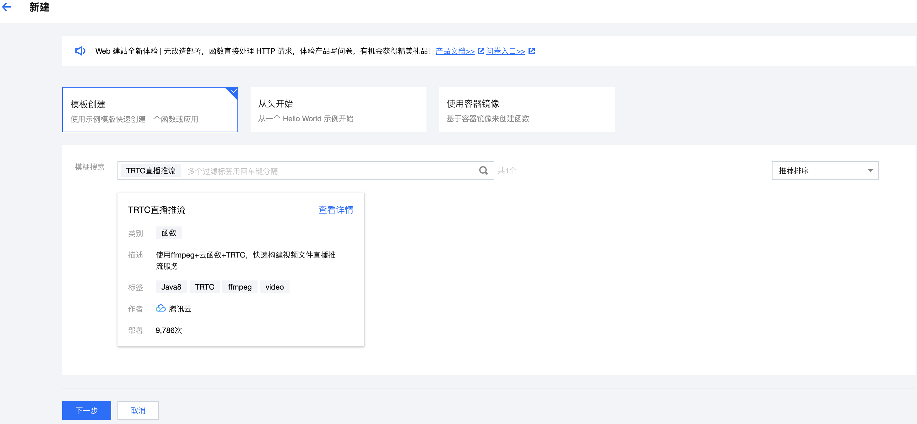The image size is (917, 424).
Task: Click the template description text 使用ffmpeg+云函数+TRTC
Action: [x=245, y=261]
